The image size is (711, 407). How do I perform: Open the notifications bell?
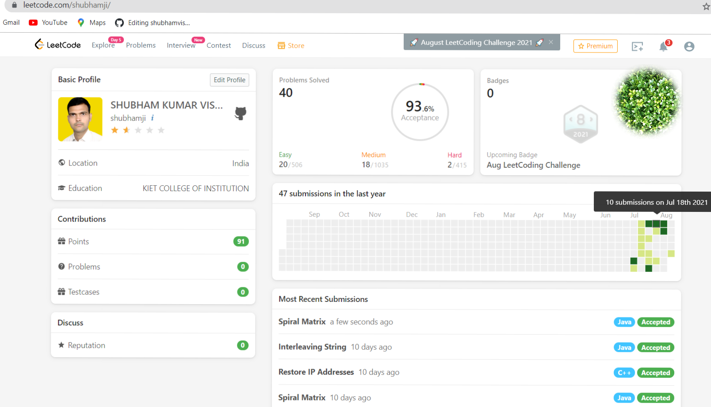pyautogui.click(x=664, y=46)
